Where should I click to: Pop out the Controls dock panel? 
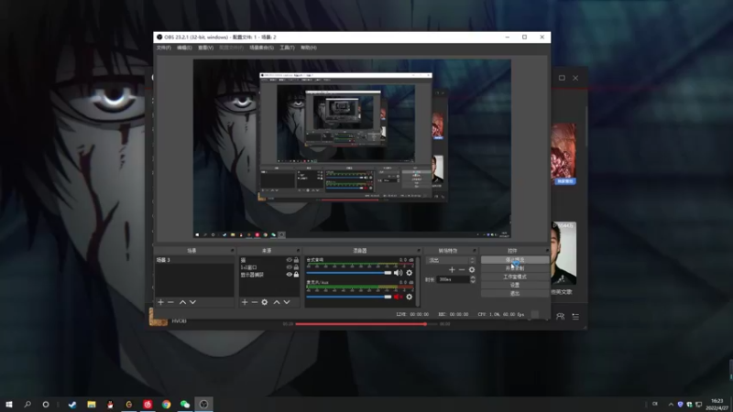click(546, 251)
